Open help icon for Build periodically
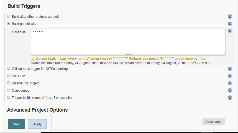Image resolution: width=238 pixels, height=133 pixels. coord(230,24)
